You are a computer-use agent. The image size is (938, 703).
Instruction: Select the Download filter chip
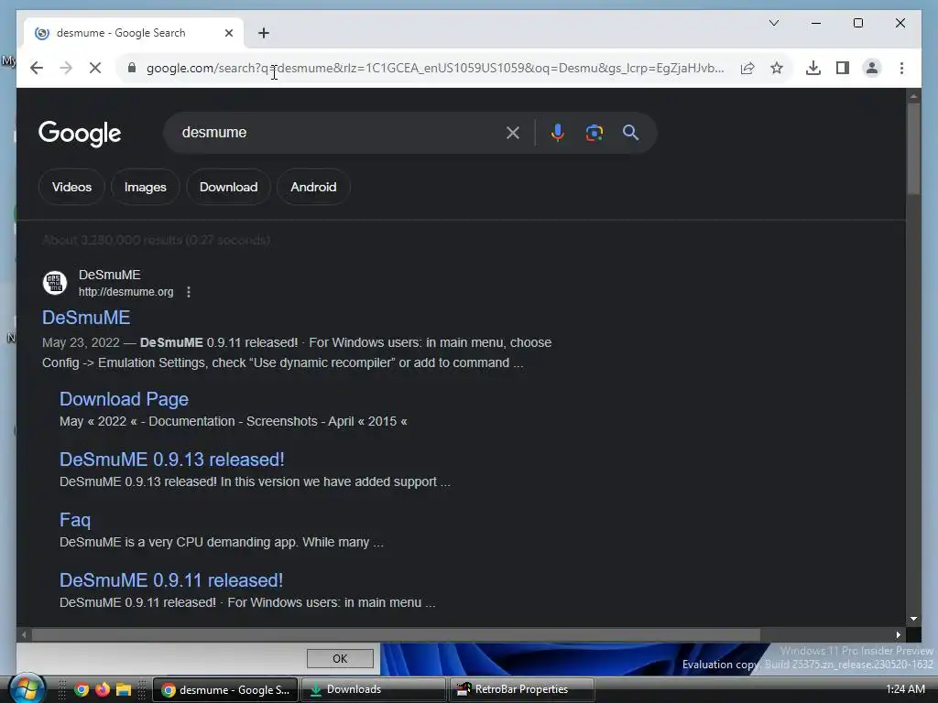click(228, 187)
